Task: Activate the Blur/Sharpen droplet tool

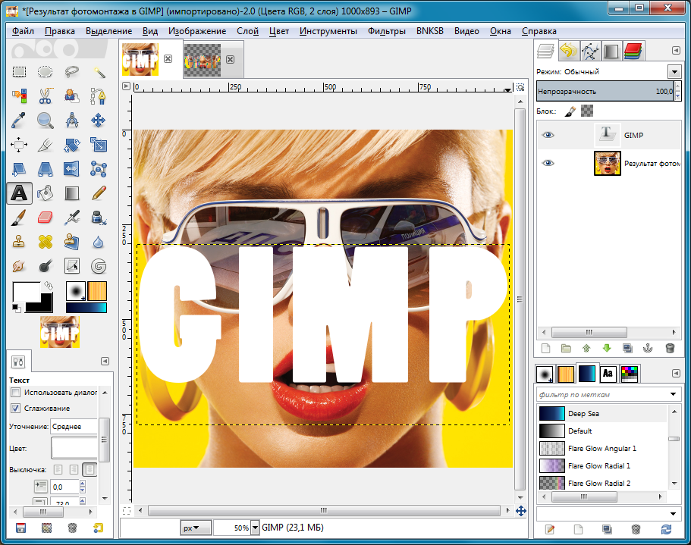Action: pos(99,241)
